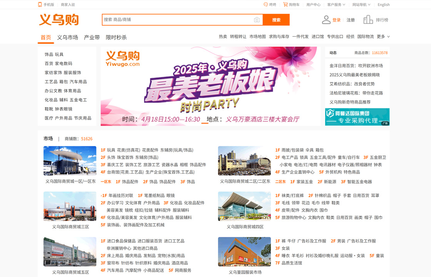Open 进口馆 in the navigation bar
The image size is (431, 277).
pyautogui.click(x=318, y=37)
